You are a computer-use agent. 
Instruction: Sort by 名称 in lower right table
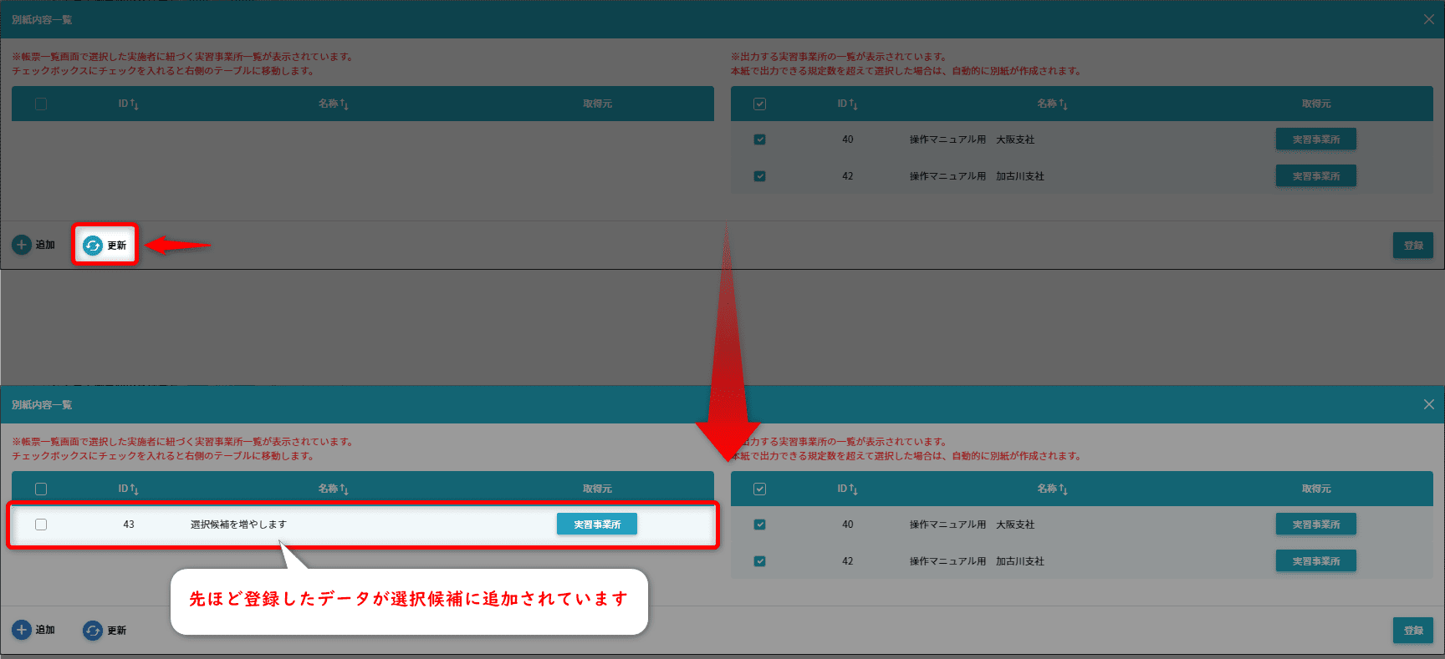tap(1051, 489)
